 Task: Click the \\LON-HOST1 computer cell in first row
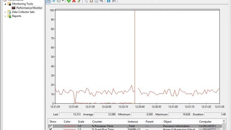(x=207, y=126)
